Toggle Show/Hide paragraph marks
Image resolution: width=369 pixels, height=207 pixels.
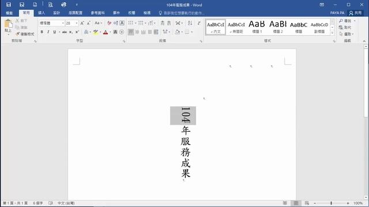(x=199, y=23)
